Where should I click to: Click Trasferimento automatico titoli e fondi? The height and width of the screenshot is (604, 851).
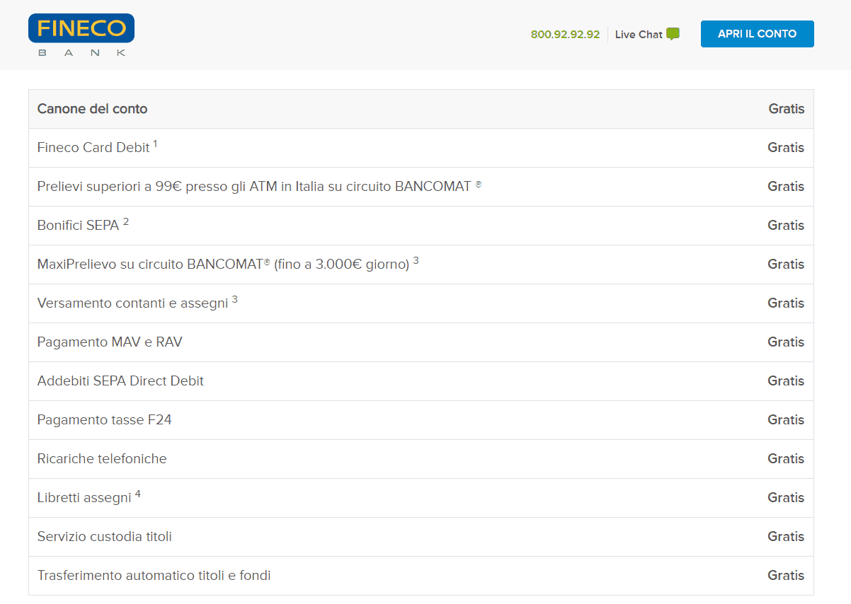click(x=154, y=576)
